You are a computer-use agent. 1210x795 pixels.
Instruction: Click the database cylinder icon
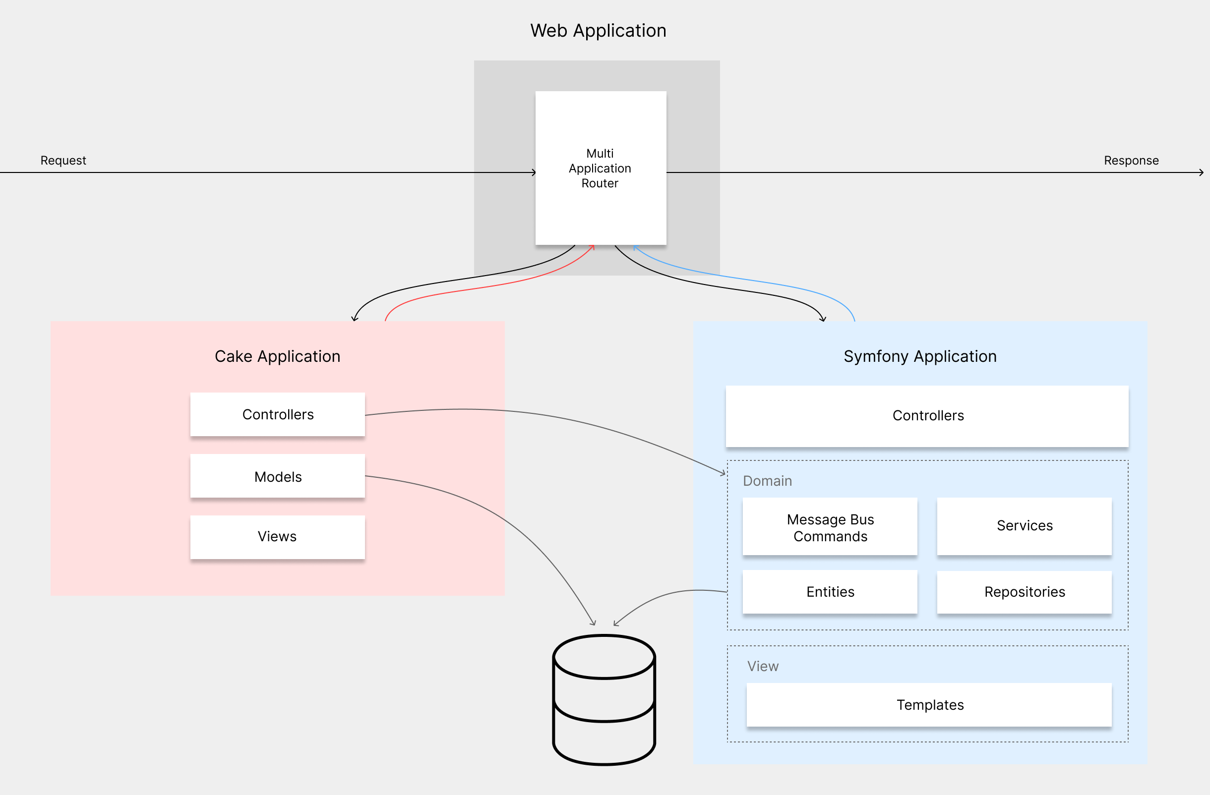point(604,699)
